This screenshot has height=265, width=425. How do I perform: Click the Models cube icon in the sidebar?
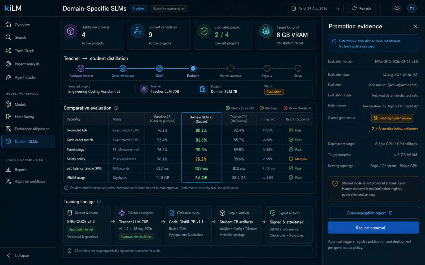click(8, 104)
